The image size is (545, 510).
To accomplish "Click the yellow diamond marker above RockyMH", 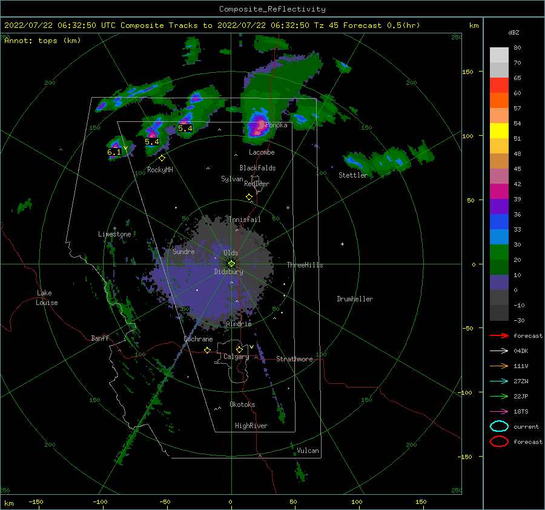I will pos(162,158).
